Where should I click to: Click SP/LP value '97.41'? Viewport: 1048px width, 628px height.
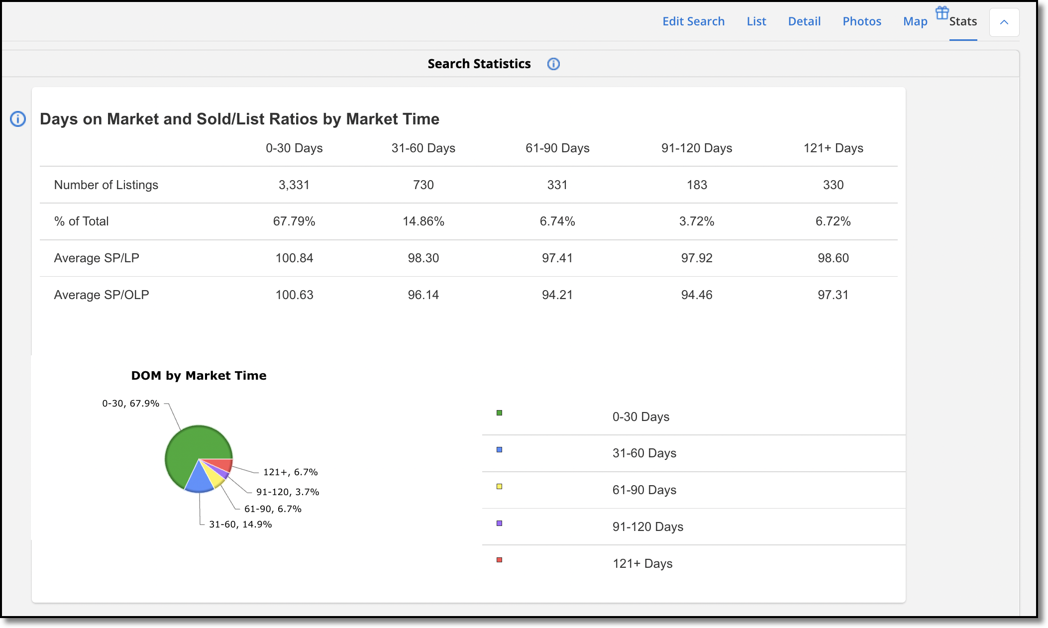coord(557,258)
